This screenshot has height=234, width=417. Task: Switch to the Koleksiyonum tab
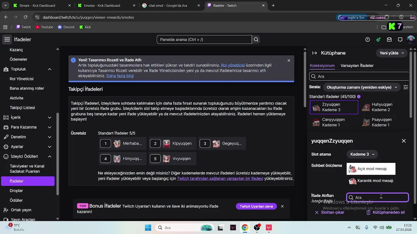click(x=322, y=66)
